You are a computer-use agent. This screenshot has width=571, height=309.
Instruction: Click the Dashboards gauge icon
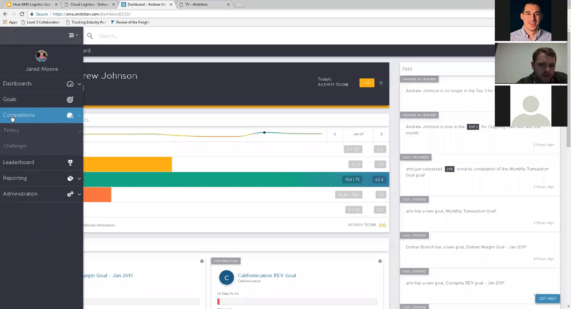[70, 84]
